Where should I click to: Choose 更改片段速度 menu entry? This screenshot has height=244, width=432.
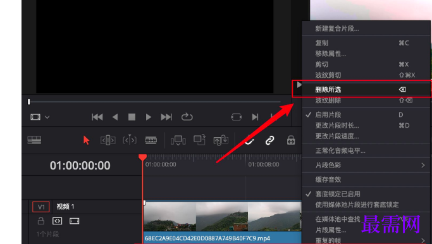[366, 137]
